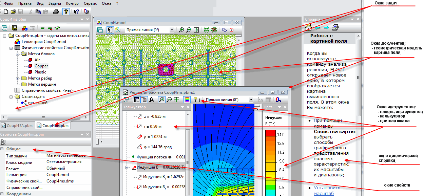
Task: Open line type dropdown in results window
Action: pyautogui.click(x=251, y=100)
